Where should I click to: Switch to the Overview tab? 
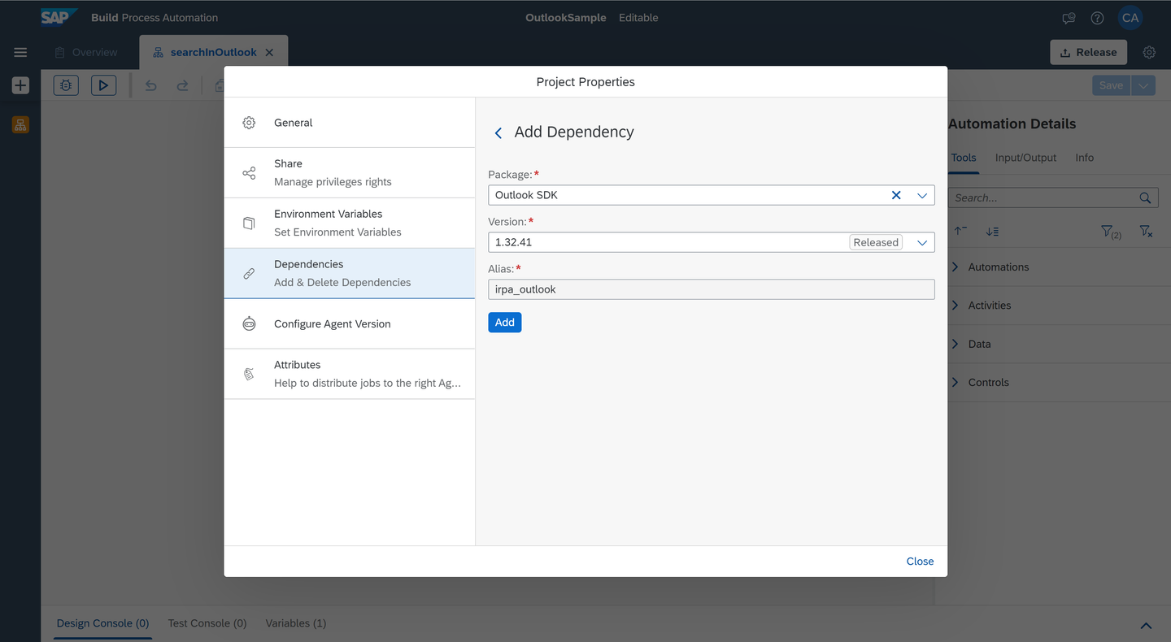pyautogui.click(x=86, y=52)
